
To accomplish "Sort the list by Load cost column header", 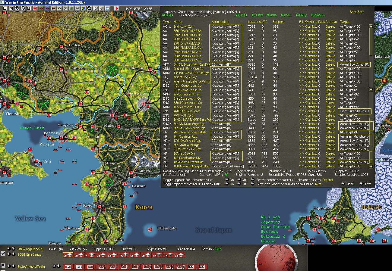I will point(254,22).
